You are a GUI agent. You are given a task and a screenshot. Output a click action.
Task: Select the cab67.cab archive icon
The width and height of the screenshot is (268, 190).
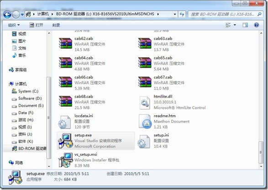pyautogui.click(x=145, y=82)
